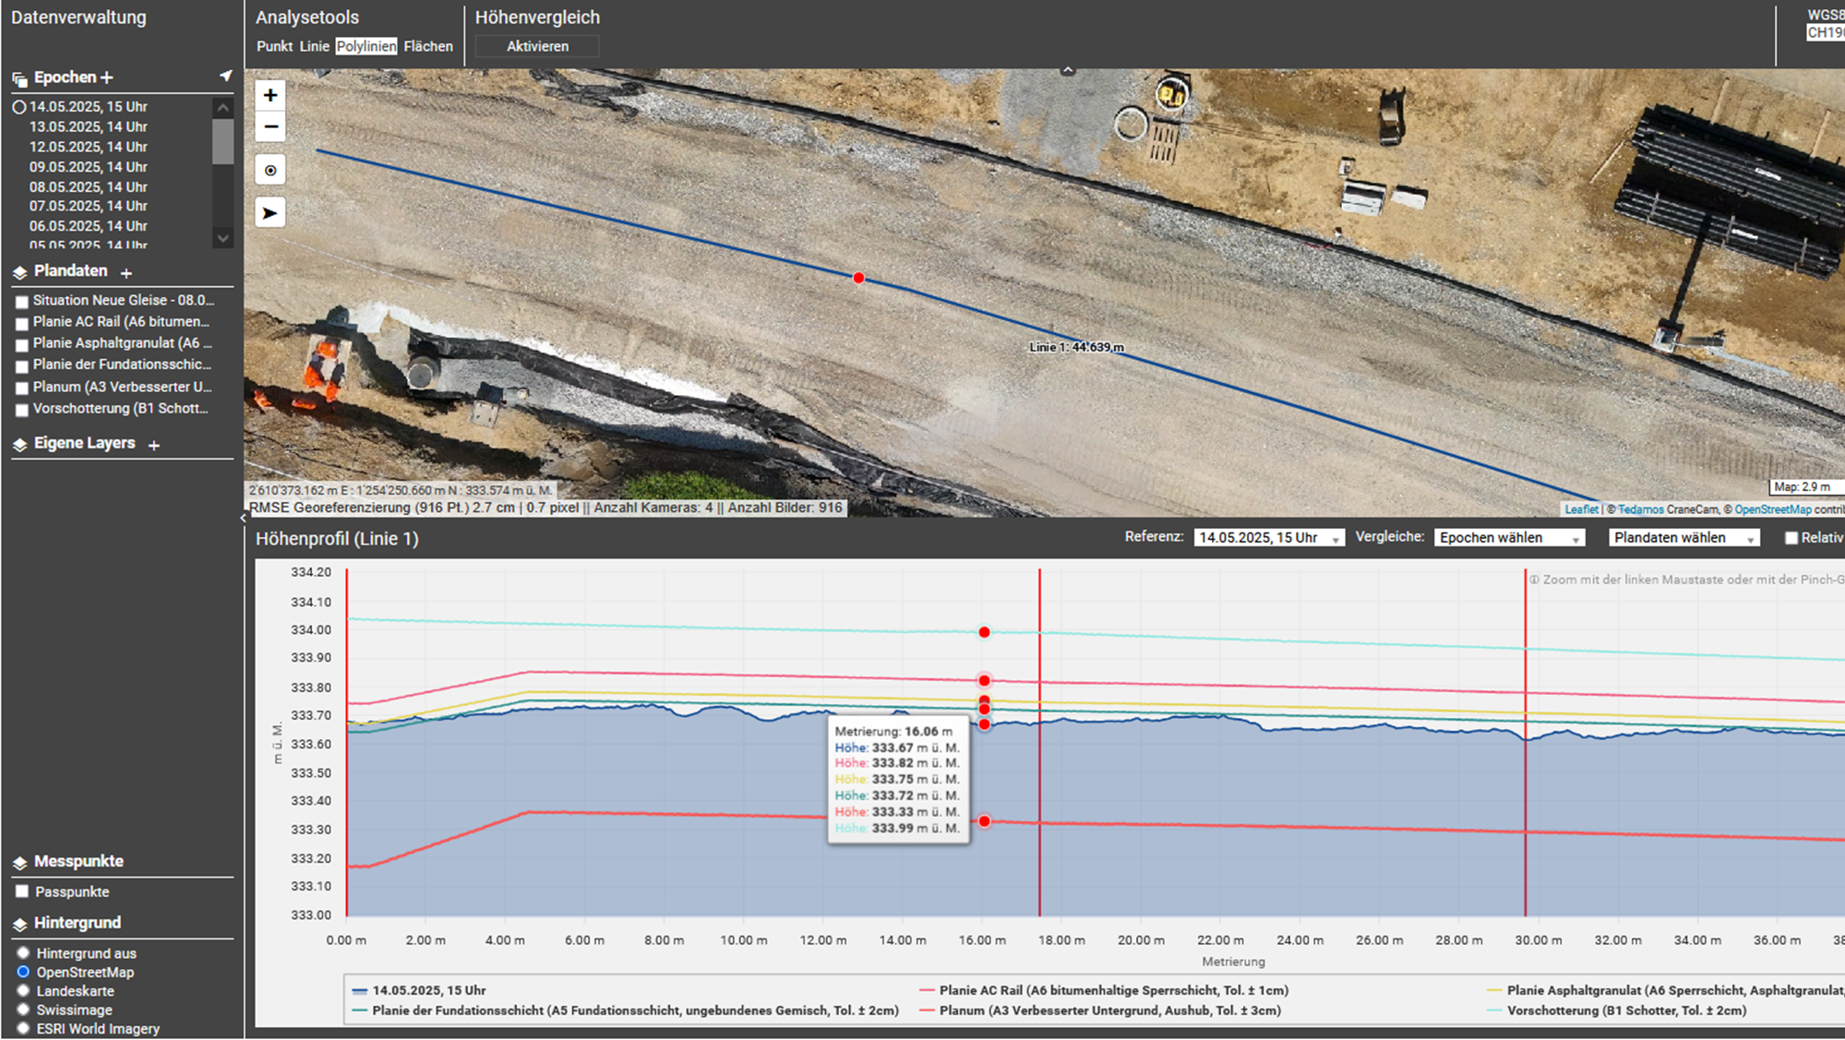The height and width of the screenshot is (1040, 1845).
Task: Enable the Passpunkte checkbox
Action: pyautogui.click(x=21, y=891)
